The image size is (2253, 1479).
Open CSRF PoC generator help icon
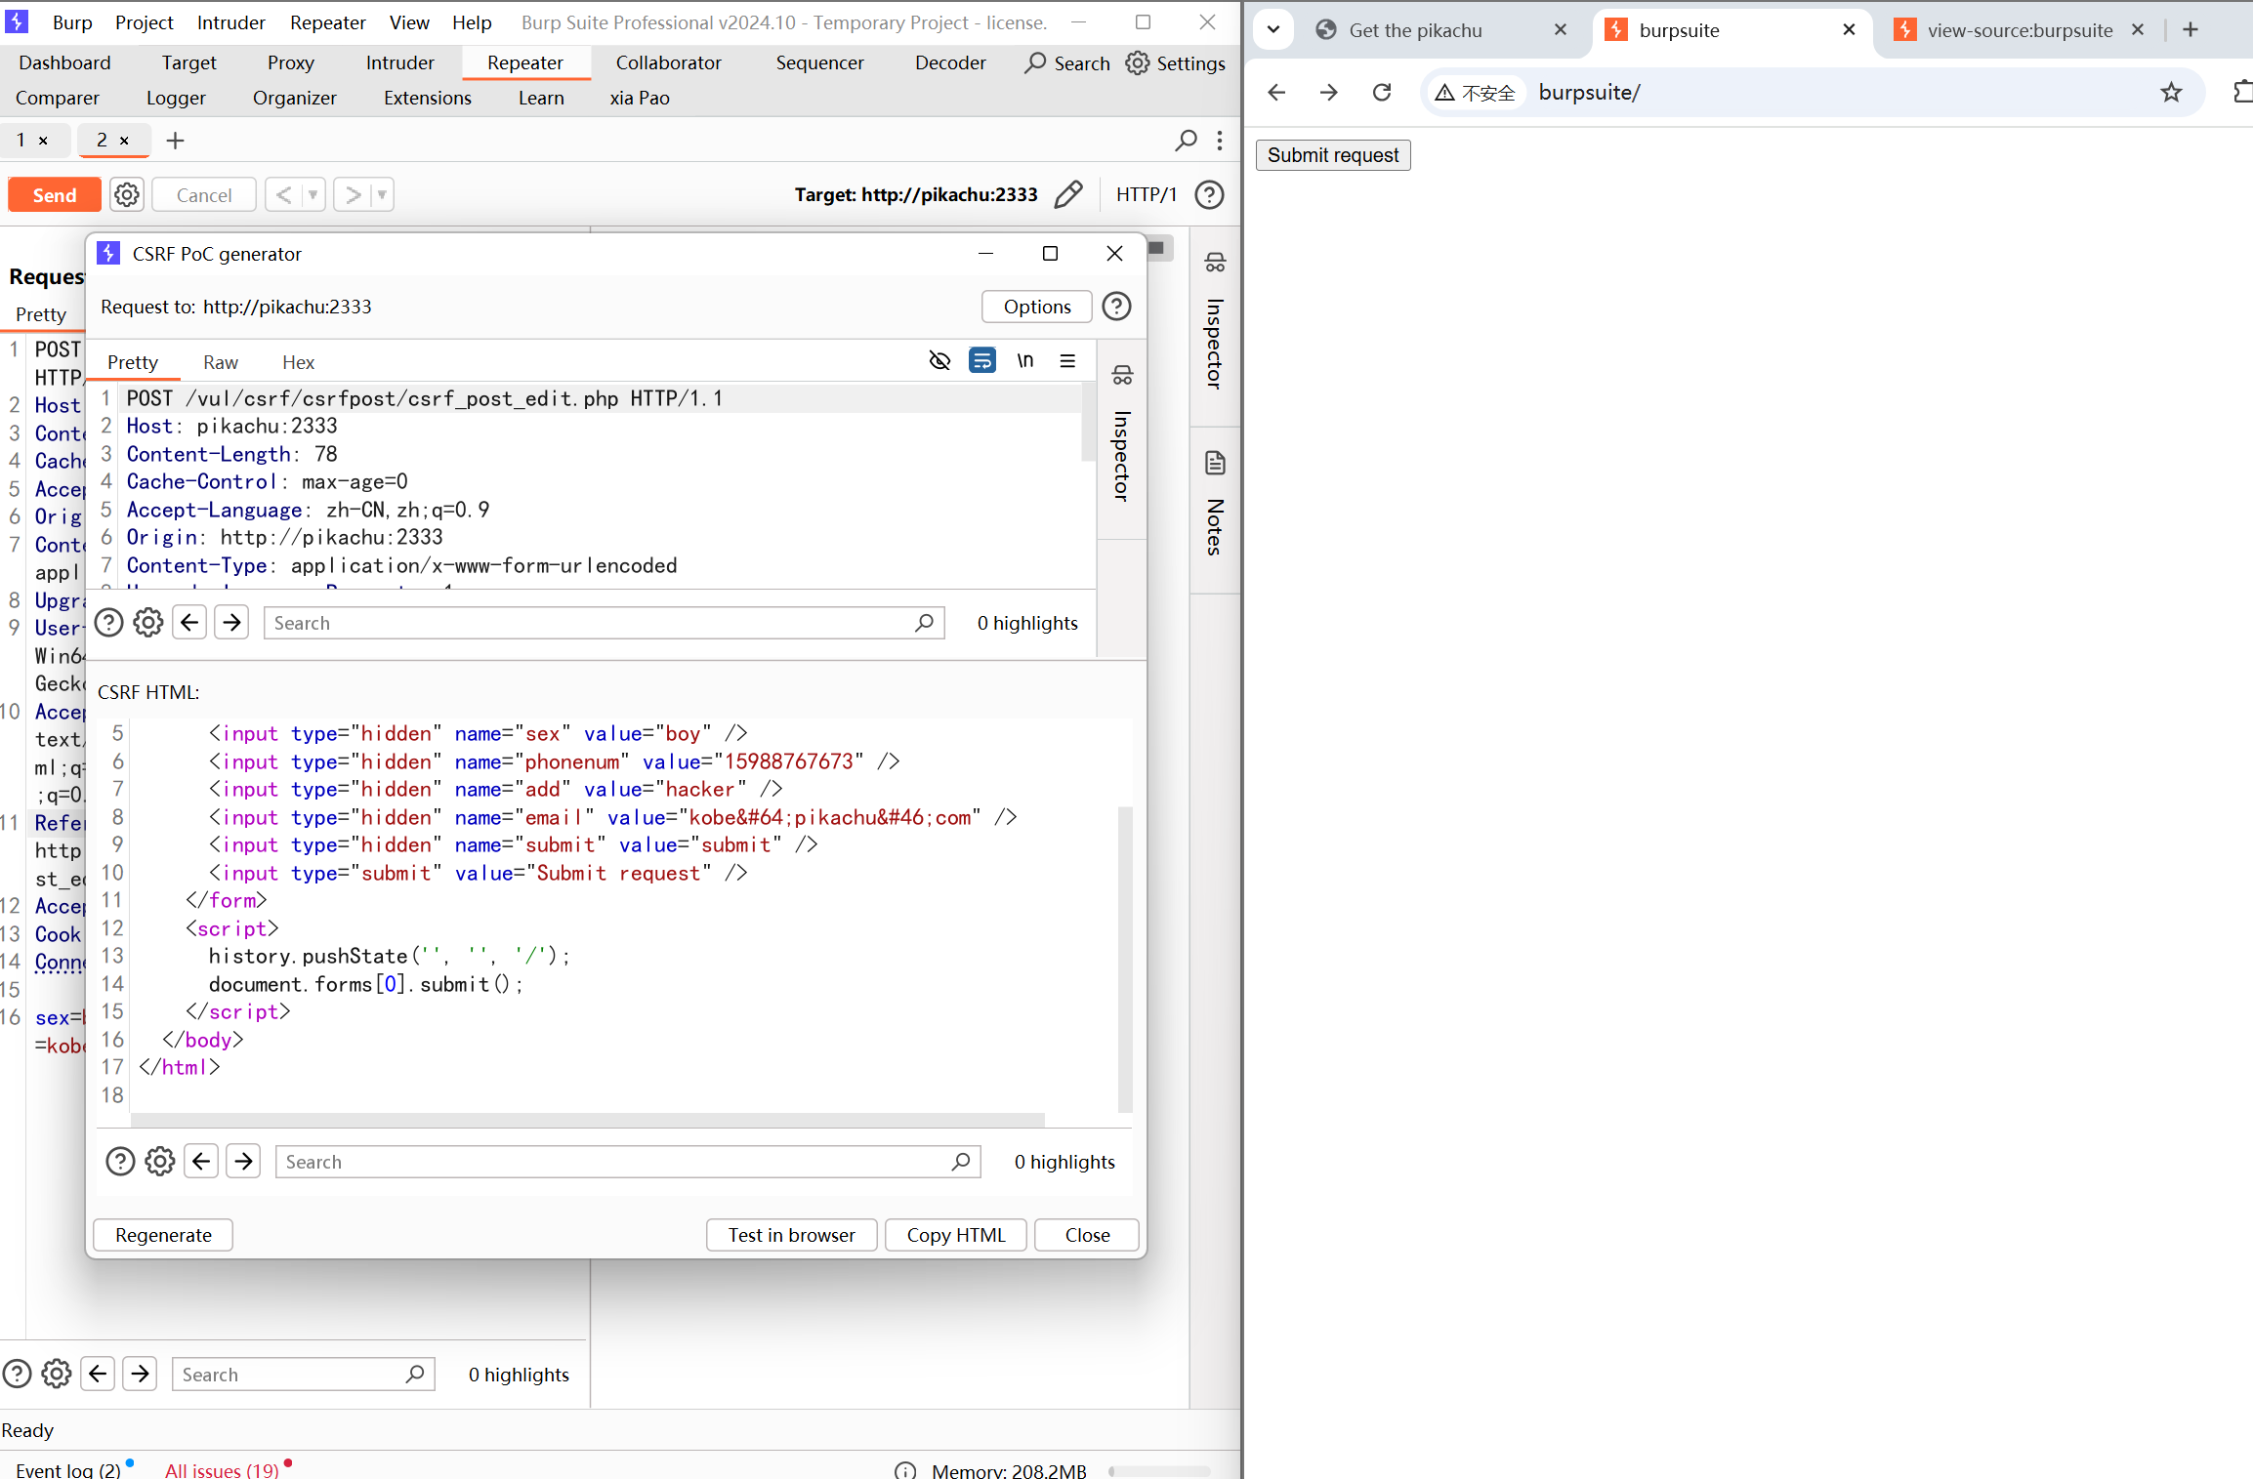tap(1116, 307)
